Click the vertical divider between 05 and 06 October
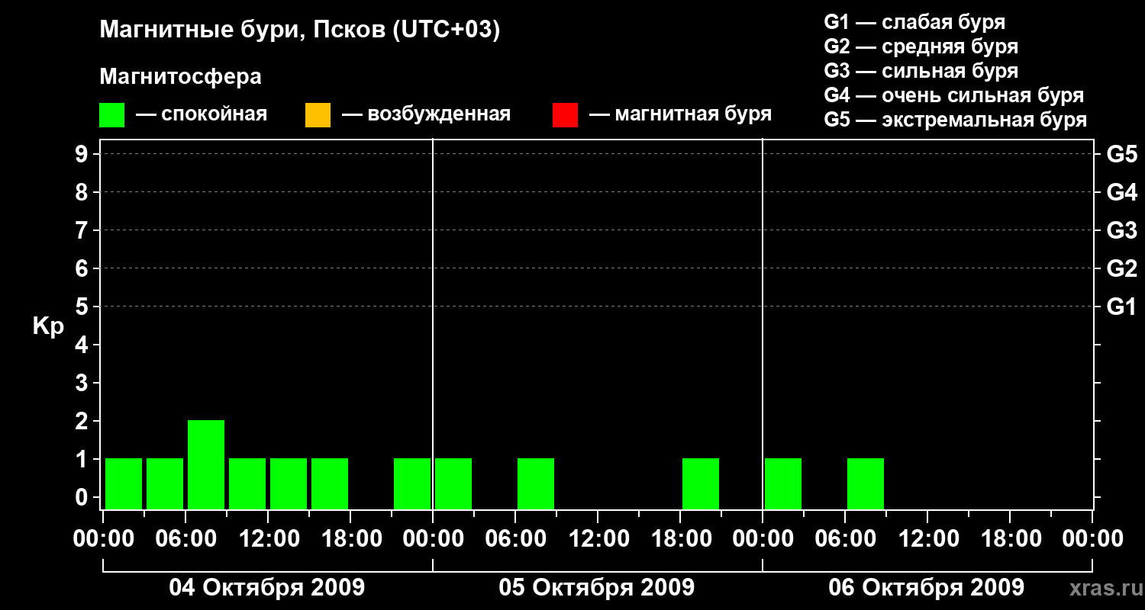The image size is (1145, 610). 763,324
